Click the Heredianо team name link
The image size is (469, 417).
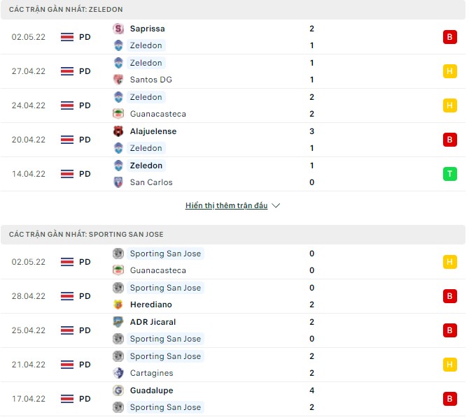coord(150,305)
